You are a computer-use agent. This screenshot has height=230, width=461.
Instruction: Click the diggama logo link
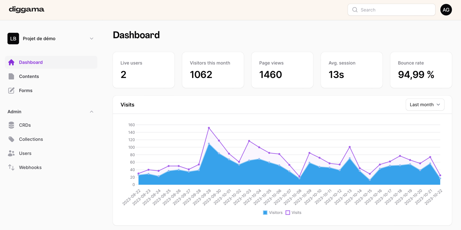27,10
